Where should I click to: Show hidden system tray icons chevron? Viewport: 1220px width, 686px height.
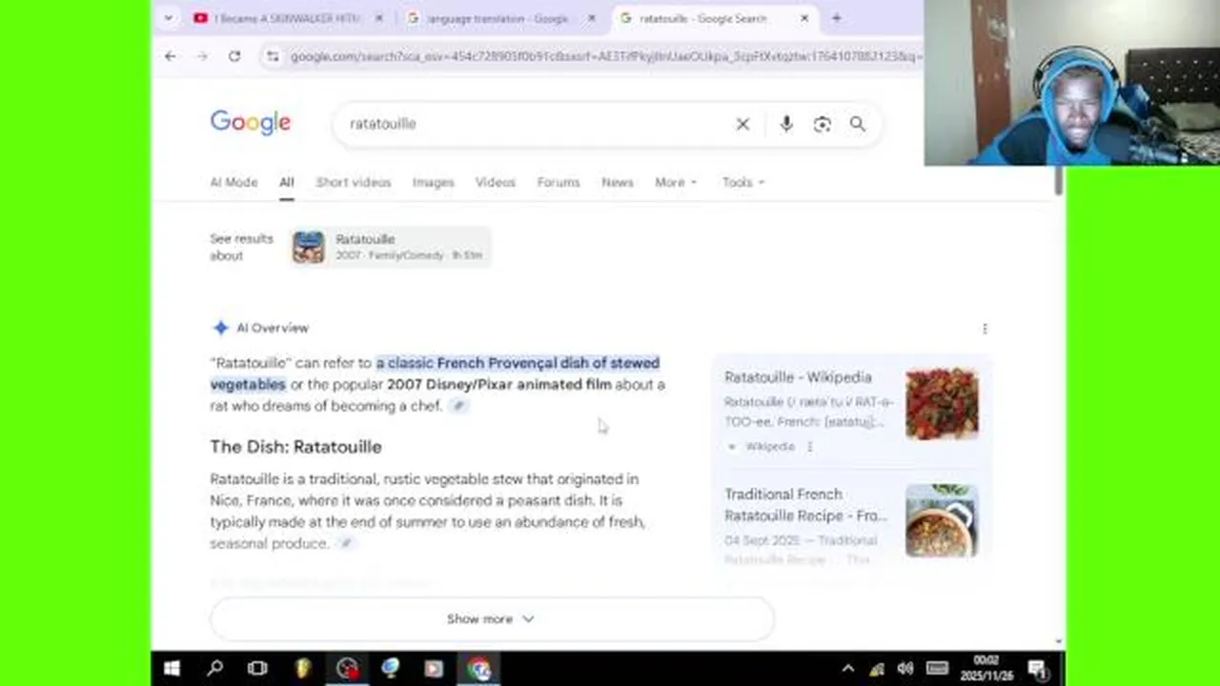click(x=847, y=669)
